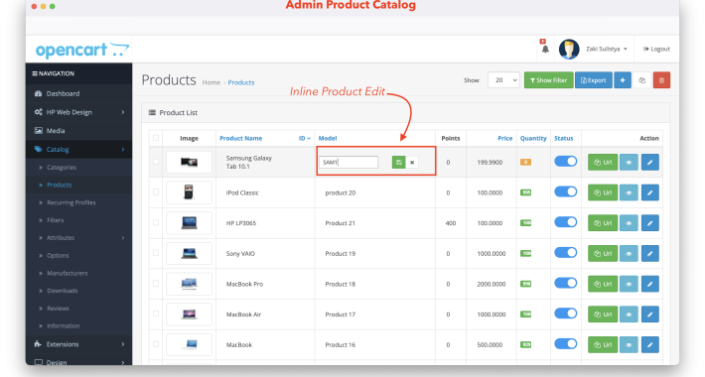The image size is (705, 377).
Task: Open the Show 20 rows dropdown
Action: pos(503,80)
